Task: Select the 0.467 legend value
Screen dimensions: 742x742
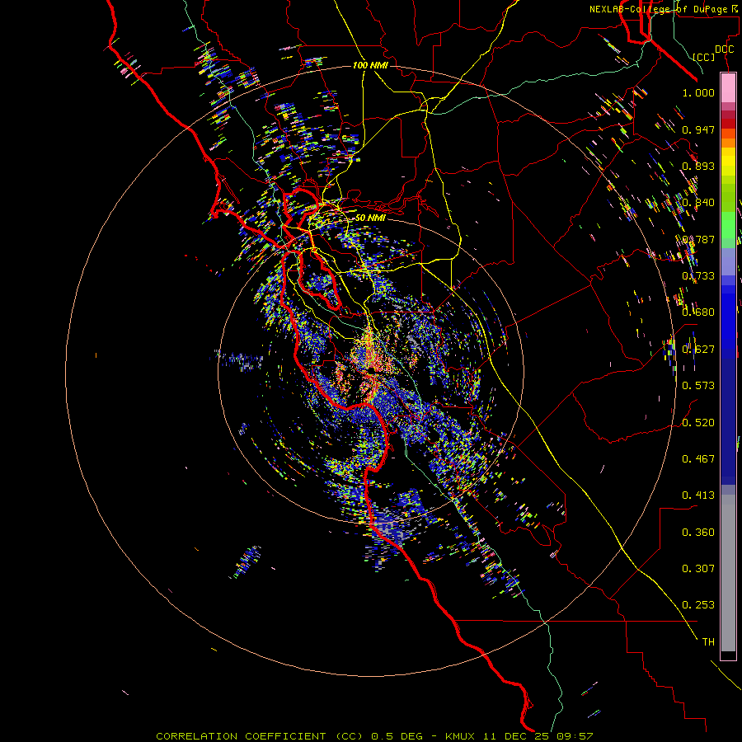Action: [x=698, y=459]
